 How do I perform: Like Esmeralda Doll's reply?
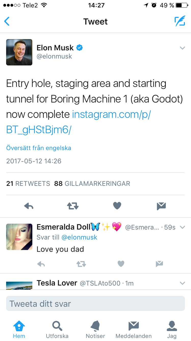(x=121, y=264)
